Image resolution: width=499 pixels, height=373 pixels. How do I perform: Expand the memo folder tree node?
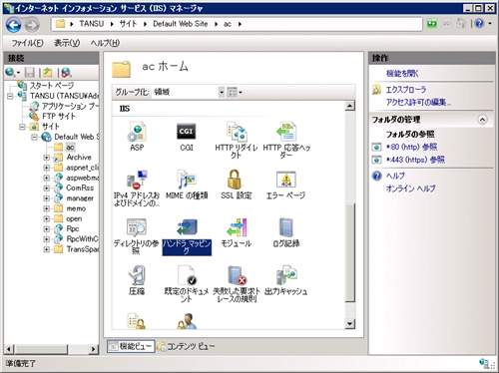coord(47,208)
